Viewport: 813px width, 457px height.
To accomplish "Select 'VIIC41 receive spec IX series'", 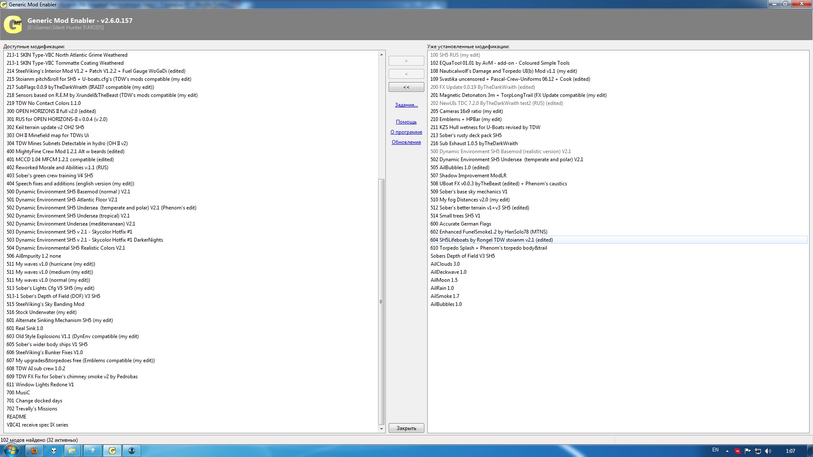I will (37, 425).
